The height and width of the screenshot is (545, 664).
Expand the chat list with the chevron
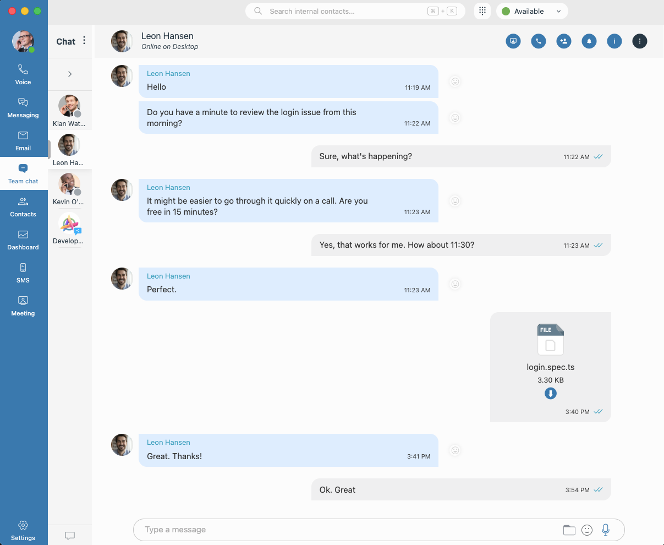69,73
